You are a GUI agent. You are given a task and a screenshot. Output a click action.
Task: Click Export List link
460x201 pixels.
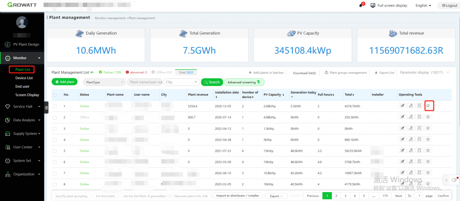[x=385, y=73]
